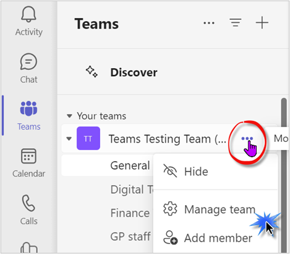Select the Teams people icon in sidebar
The image size is (290, 254).
pos(28,108)
